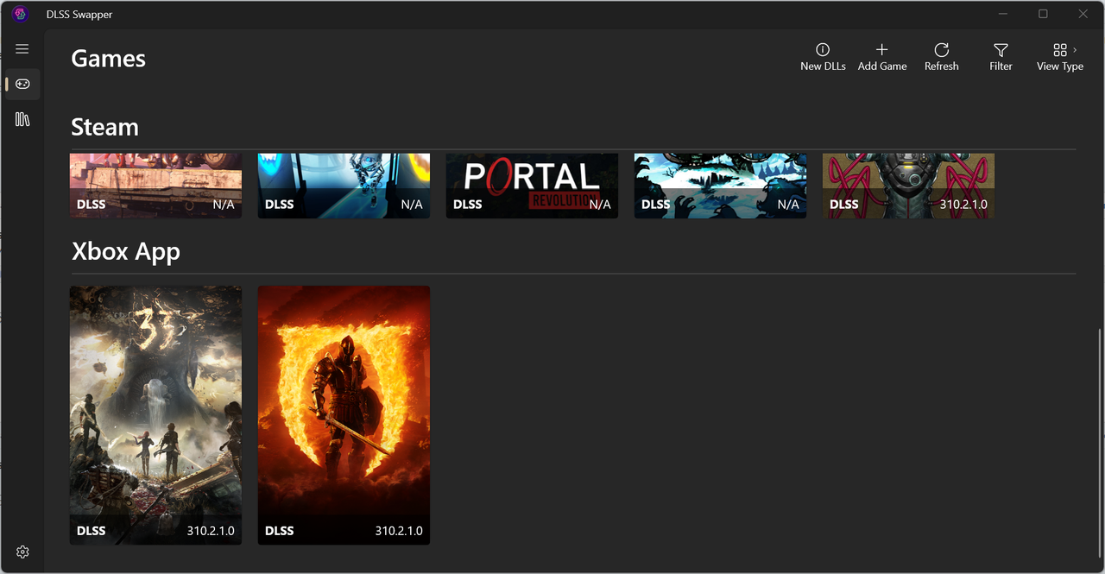Open the Portal Revolution game card
This screenshot has width=1105, height=574.
tap(532, 186)
